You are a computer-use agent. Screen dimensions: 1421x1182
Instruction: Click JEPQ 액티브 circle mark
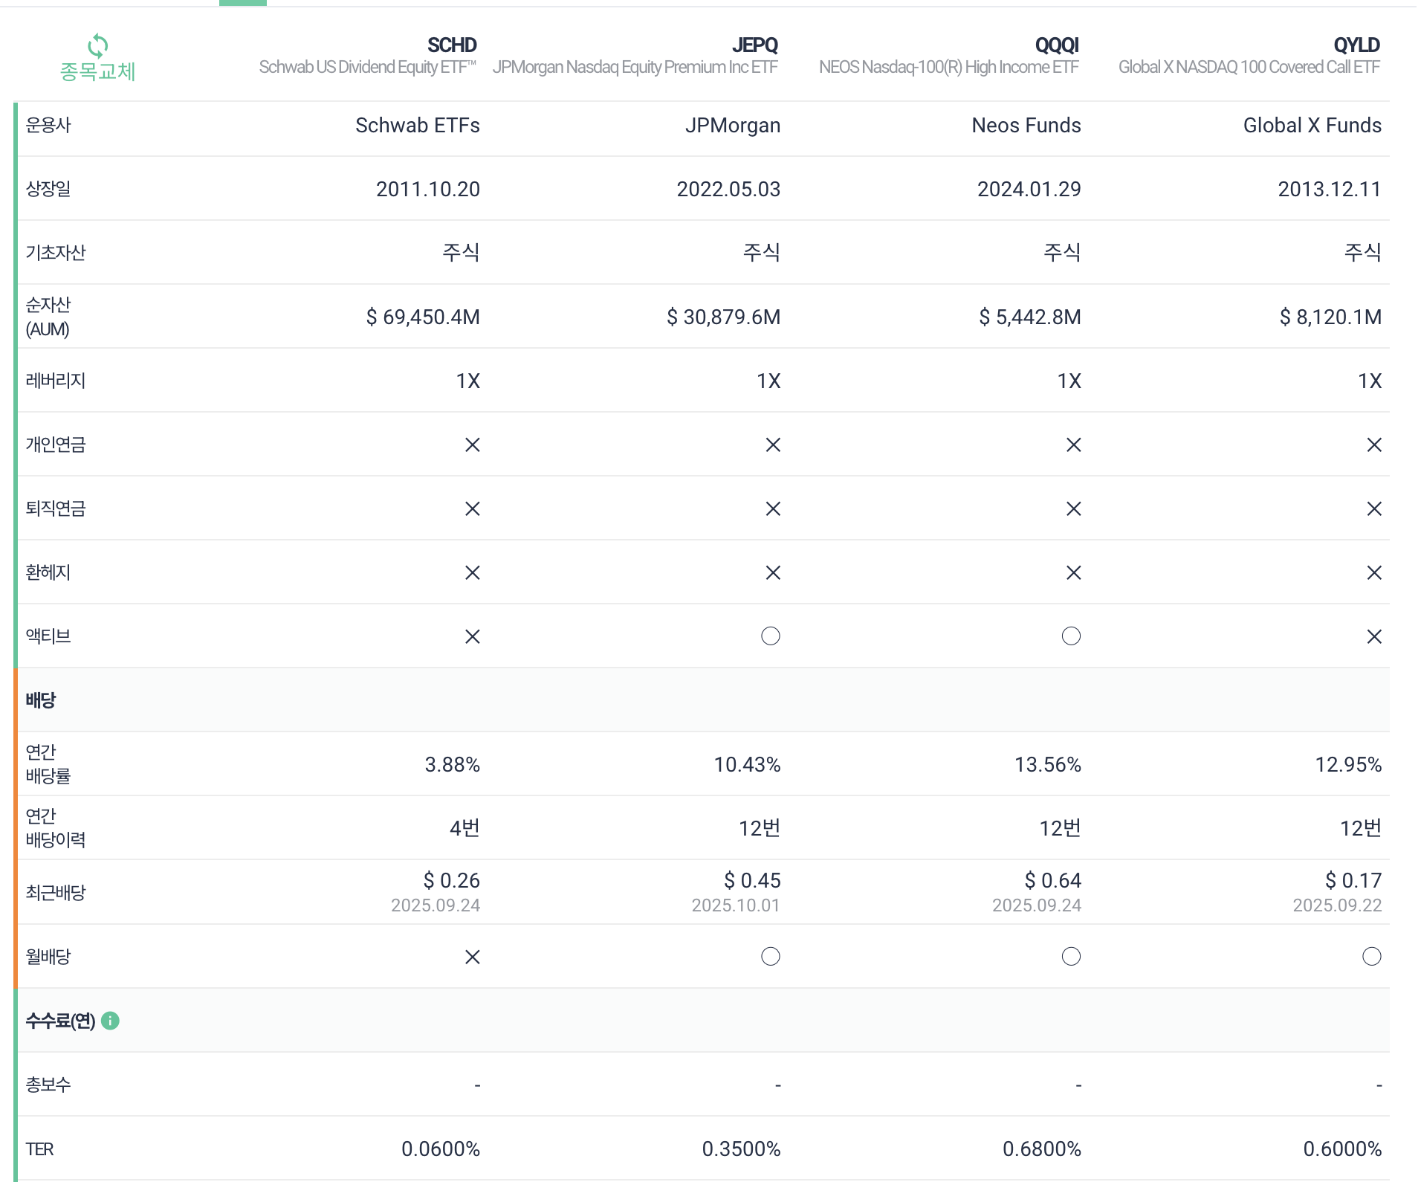pos(771,636)
